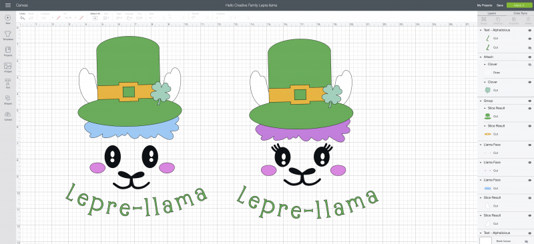
Task: Open the Edit dropdown
Action: pos(106,18)
